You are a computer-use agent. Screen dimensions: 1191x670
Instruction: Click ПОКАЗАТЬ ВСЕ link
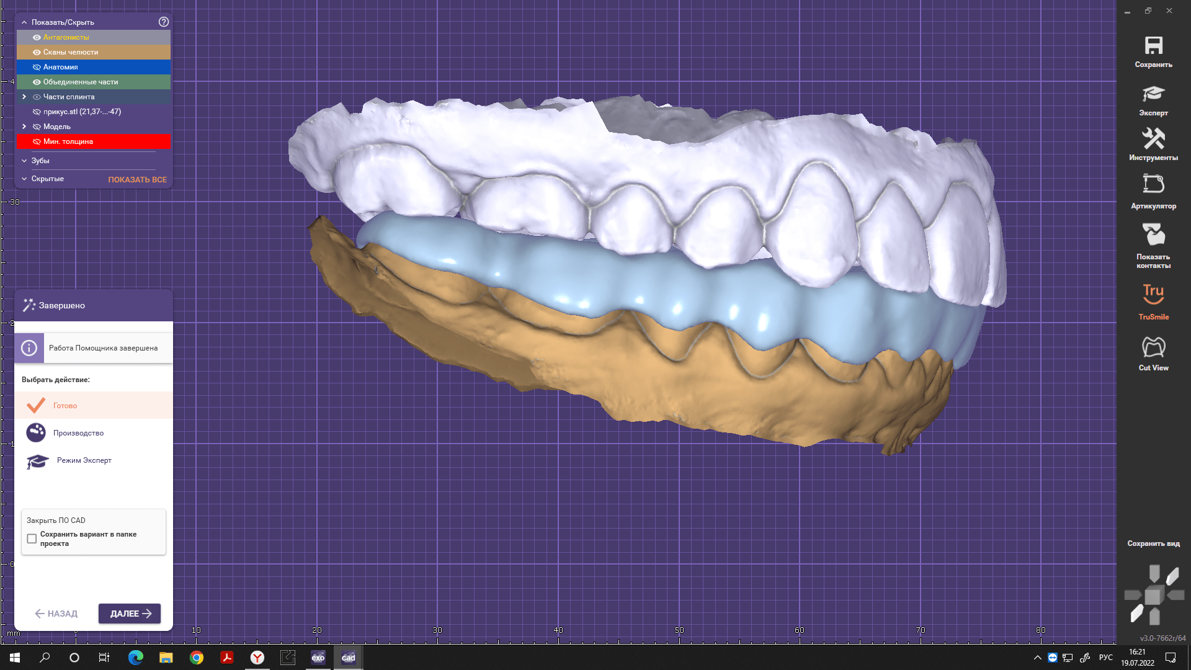click(x=137, y=179)
